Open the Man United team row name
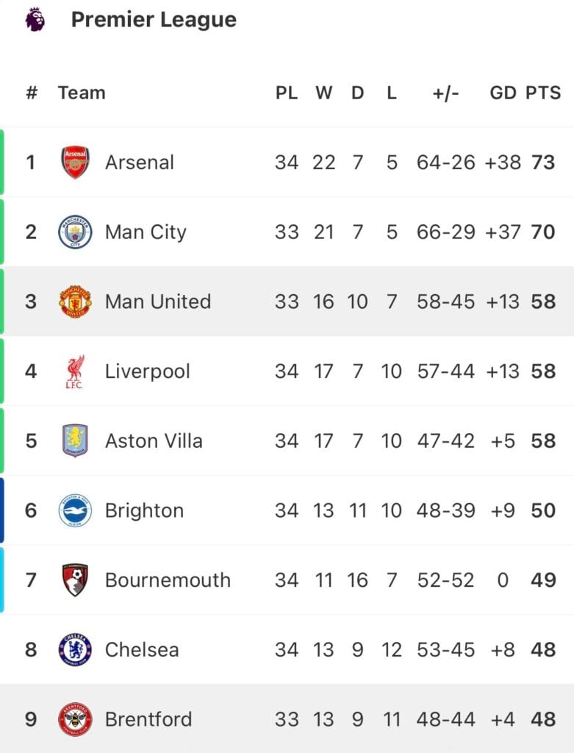The height and width of the screenshot is (753, 574). coord(158,301)
